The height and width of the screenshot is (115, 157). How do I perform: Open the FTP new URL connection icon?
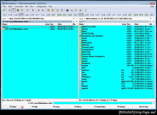pyautogui.click(x=62, y=10)
